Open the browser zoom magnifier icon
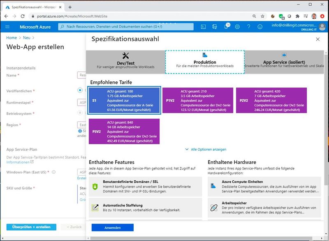The image size is (329, 241). click(x=254, y=16)
